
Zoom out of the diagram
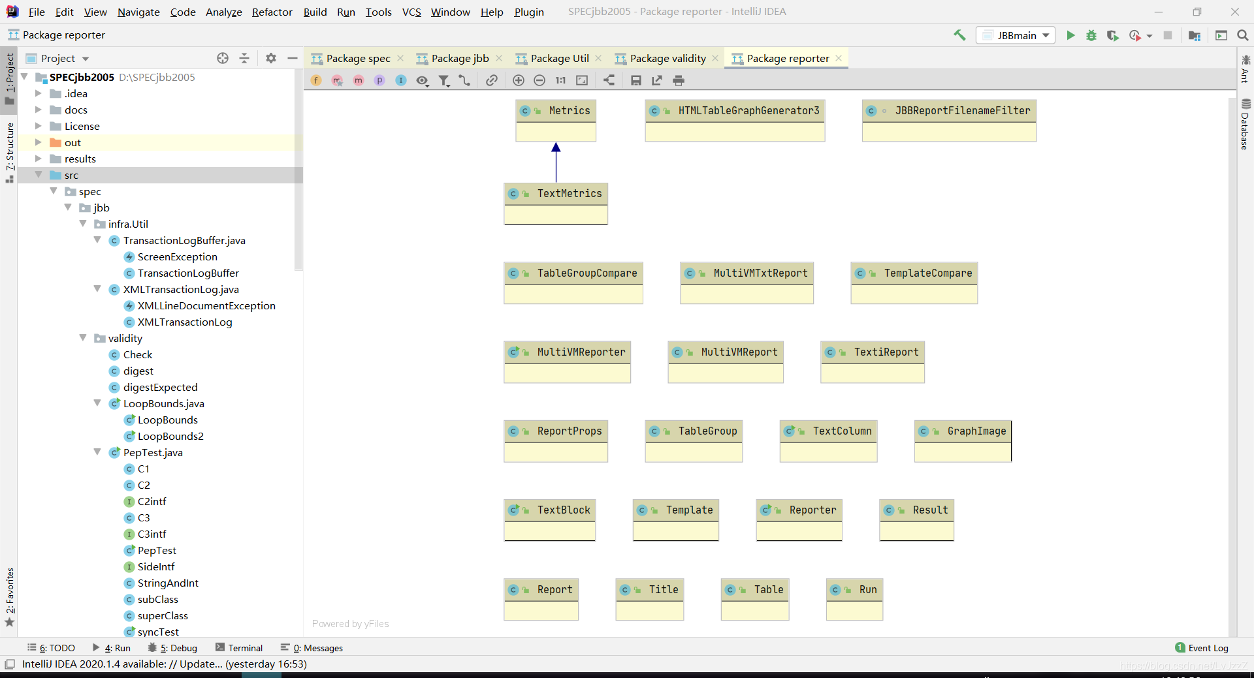(539, 80)
